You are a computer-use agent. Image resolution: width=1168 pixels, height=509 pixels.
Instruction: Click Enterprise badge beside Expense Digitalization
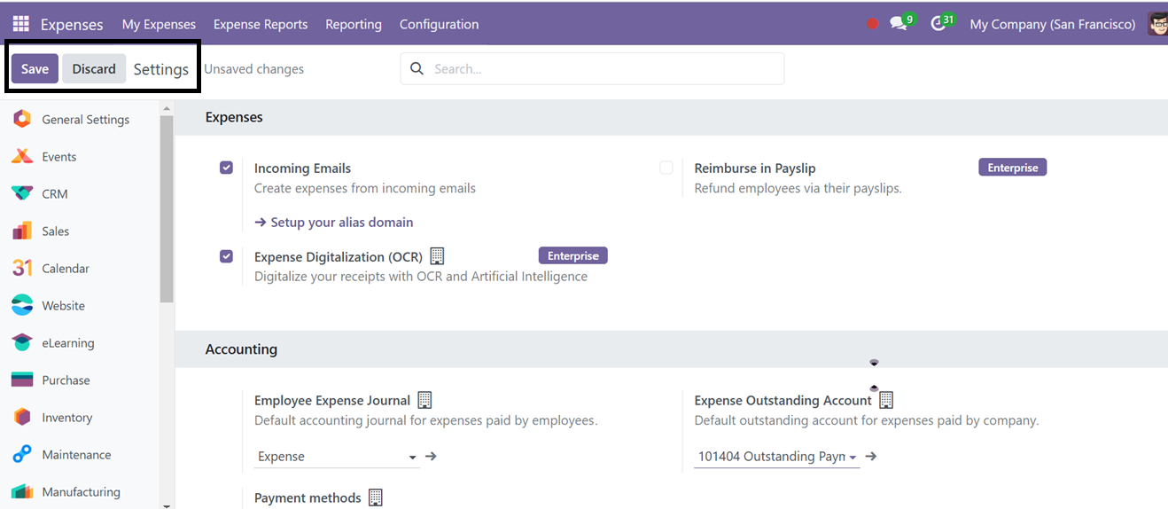(x=573, y=256)
